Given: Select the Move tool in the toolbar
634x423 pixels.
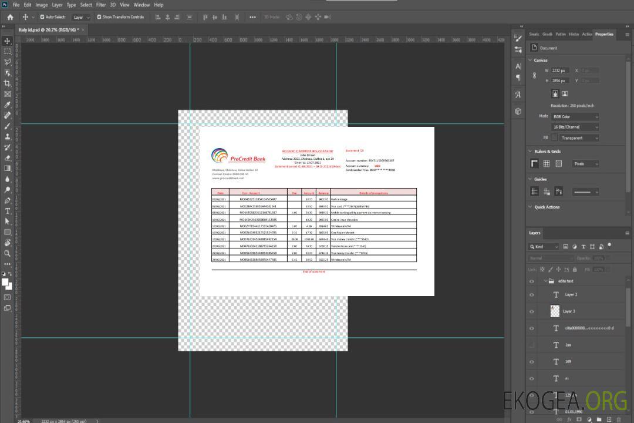Looking at the screenshot, I should coord(7,41).
